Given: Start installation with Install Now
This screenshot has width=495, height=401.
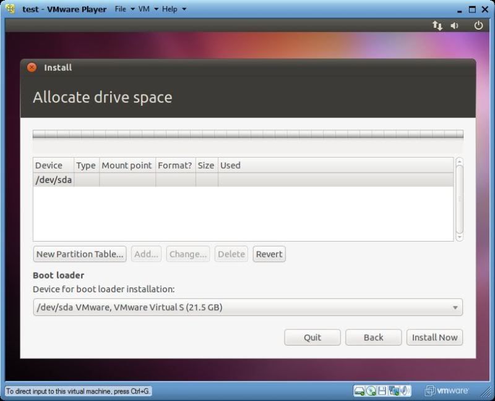Looking at the screenshot, I should (435, 337).
